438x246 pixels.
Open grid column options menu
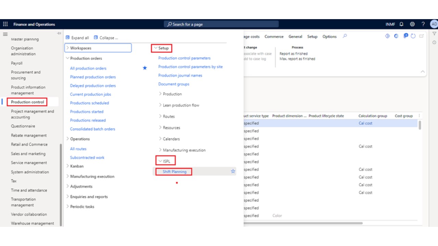pos(420,116)
